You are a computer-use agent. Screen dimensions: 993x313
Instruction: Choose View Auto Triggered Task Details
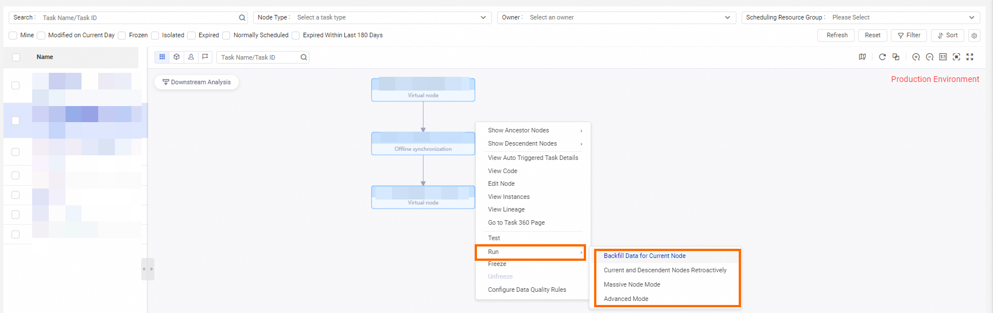coord(533,158)
